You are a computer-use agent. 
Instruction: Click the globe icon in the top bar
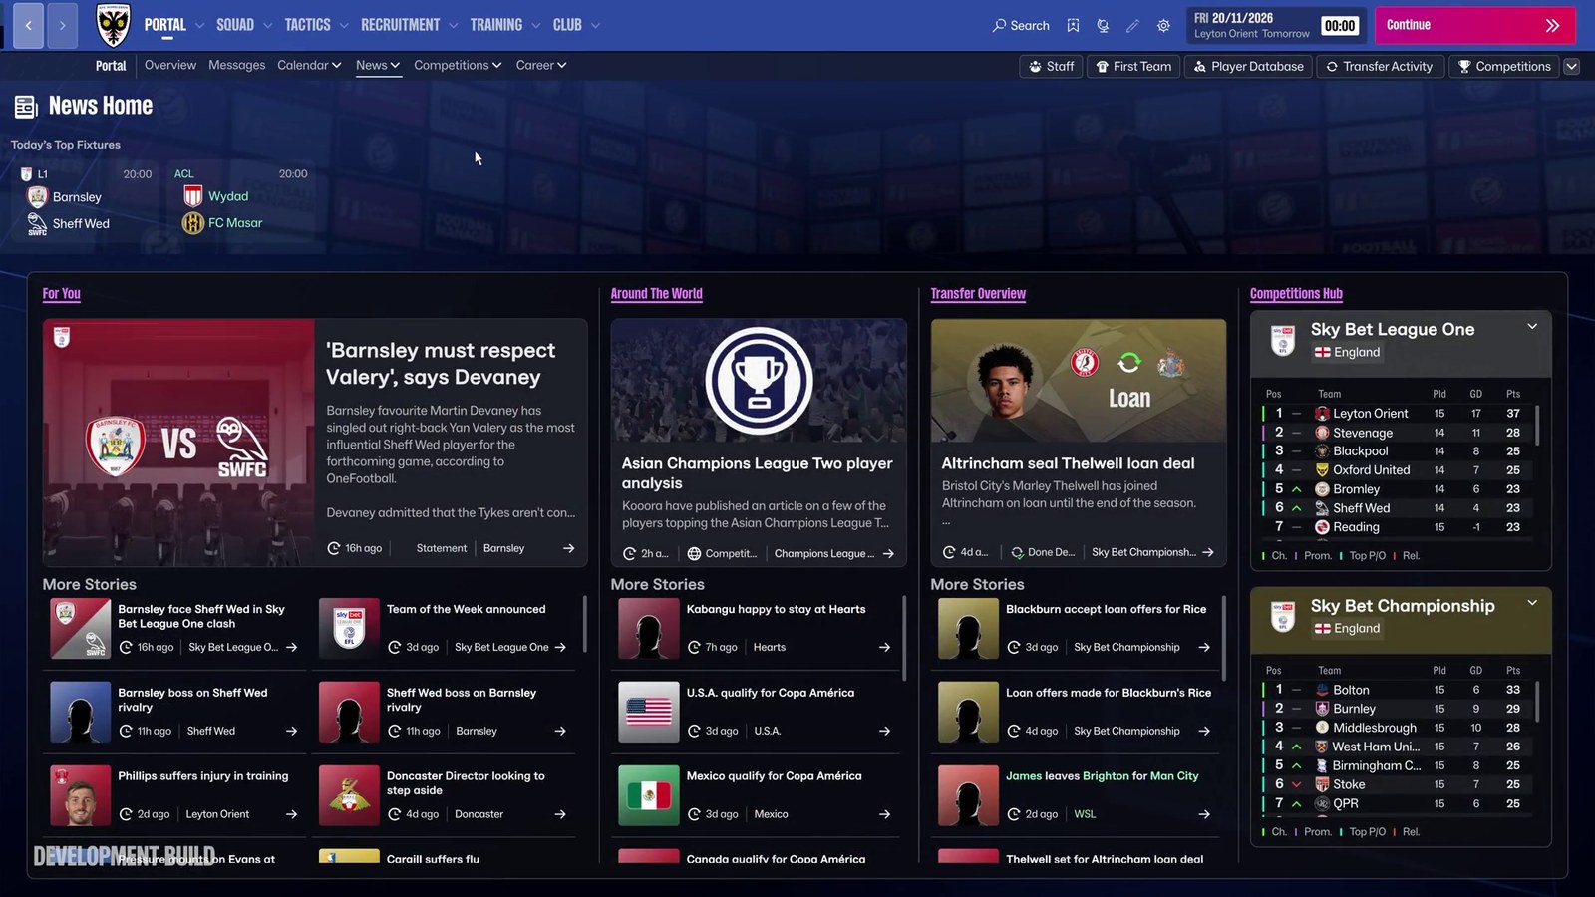click(1103, 25)
